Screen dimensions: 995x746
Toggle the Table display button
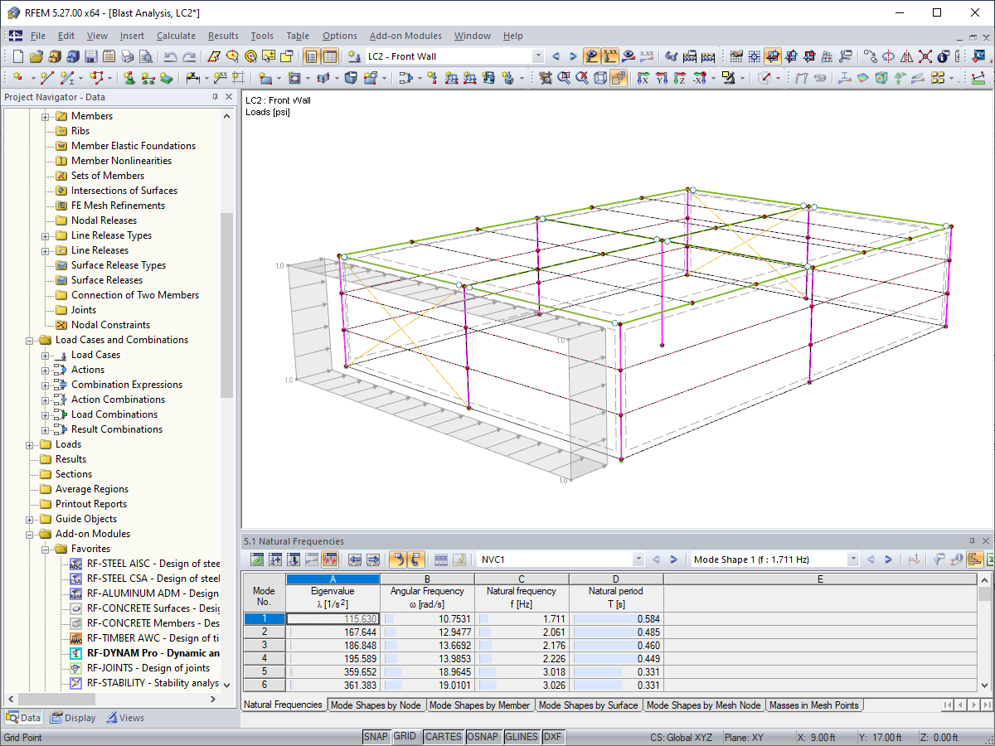click(x=330, y=56)
